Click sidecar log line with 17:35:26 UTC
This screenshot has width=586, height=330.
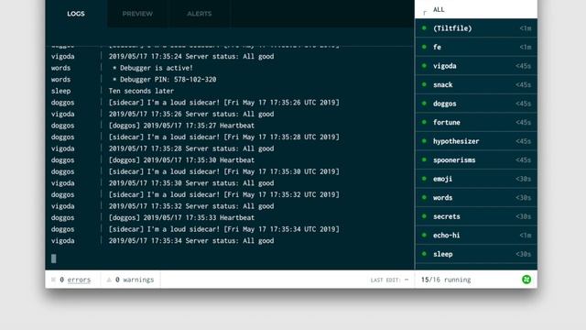223,102
